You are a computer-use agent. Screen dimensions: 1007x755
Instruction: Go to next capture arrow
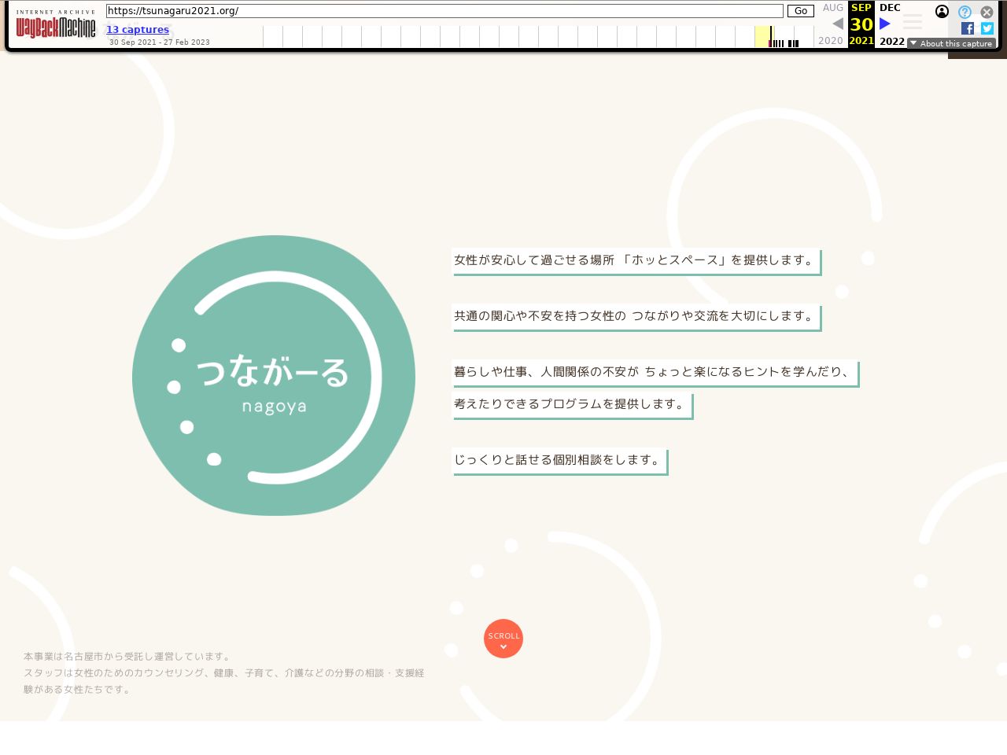(885, 24)
